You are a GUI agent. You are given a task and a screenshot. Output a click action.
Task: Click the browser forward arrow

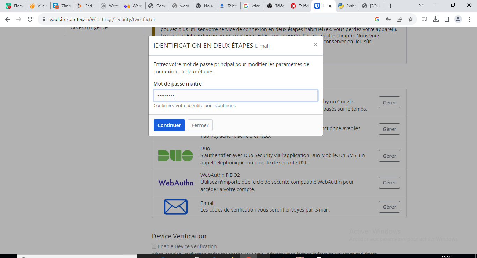tap(19, 19)
